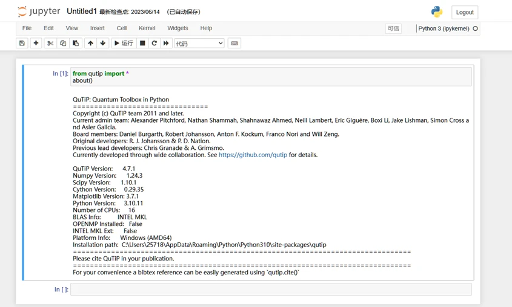Click the 'QuTiP Version: 4.7.1' line

click(x=104, y=169)
